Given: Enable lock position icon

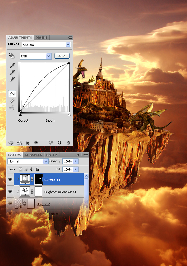Looking at the screenshot, I should pyautogui.click(x=32, y=169).
